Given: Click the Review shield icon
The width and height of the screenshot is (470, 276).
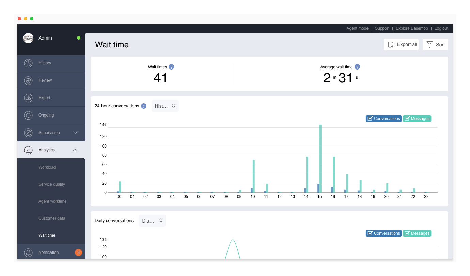Looking at the screenshot, I should tap(28, 80).
